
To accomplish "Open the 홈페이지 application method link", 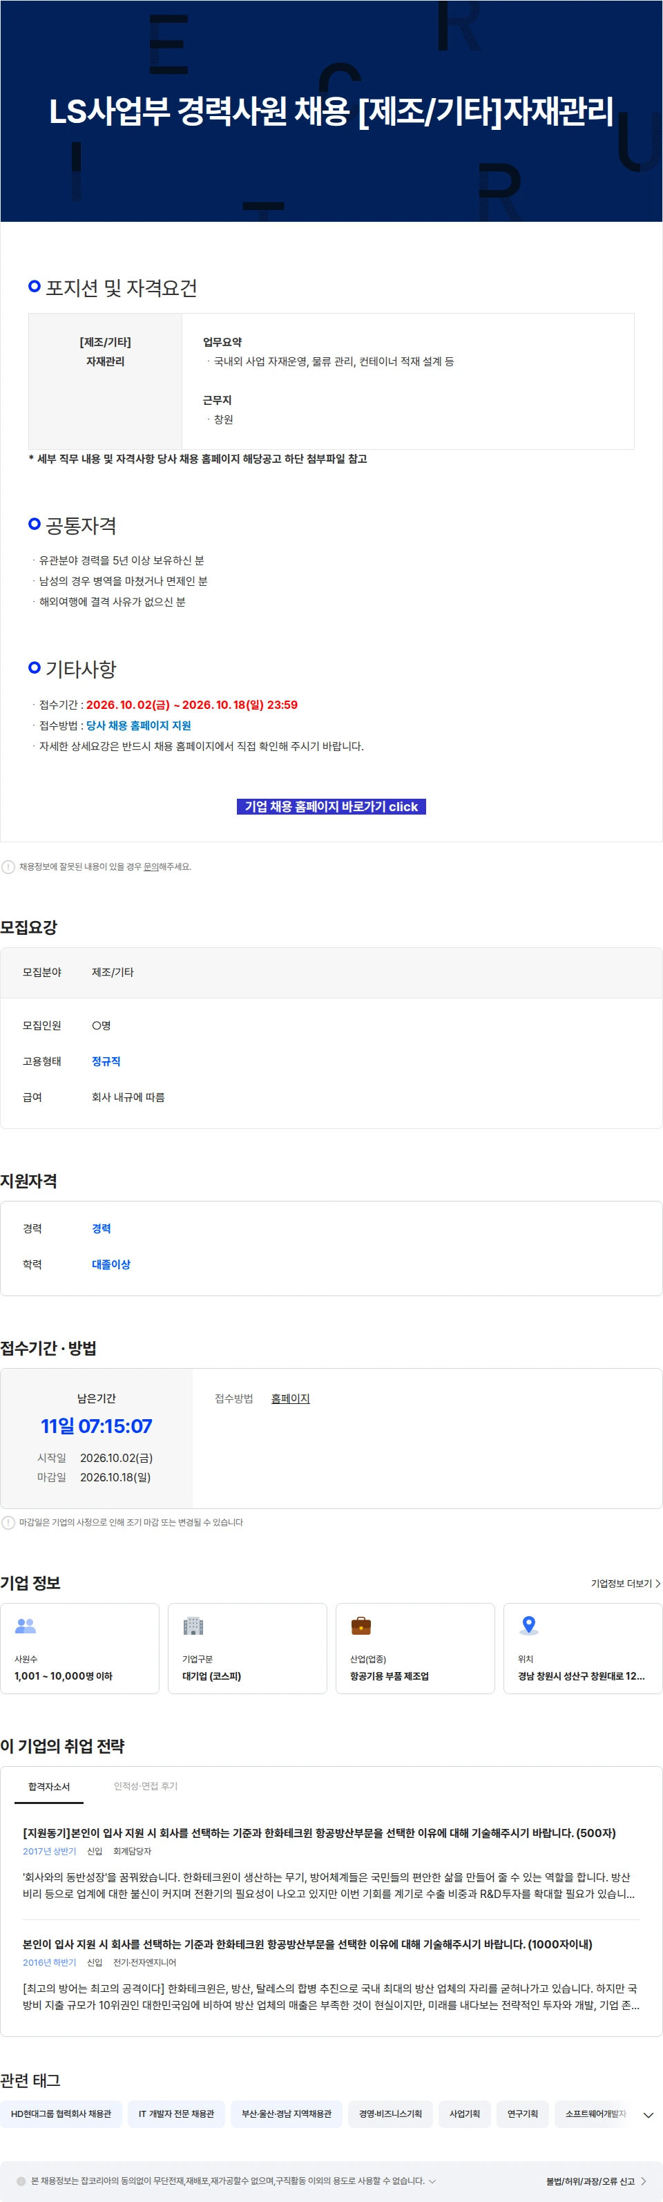I will (x=291, y=1398).
